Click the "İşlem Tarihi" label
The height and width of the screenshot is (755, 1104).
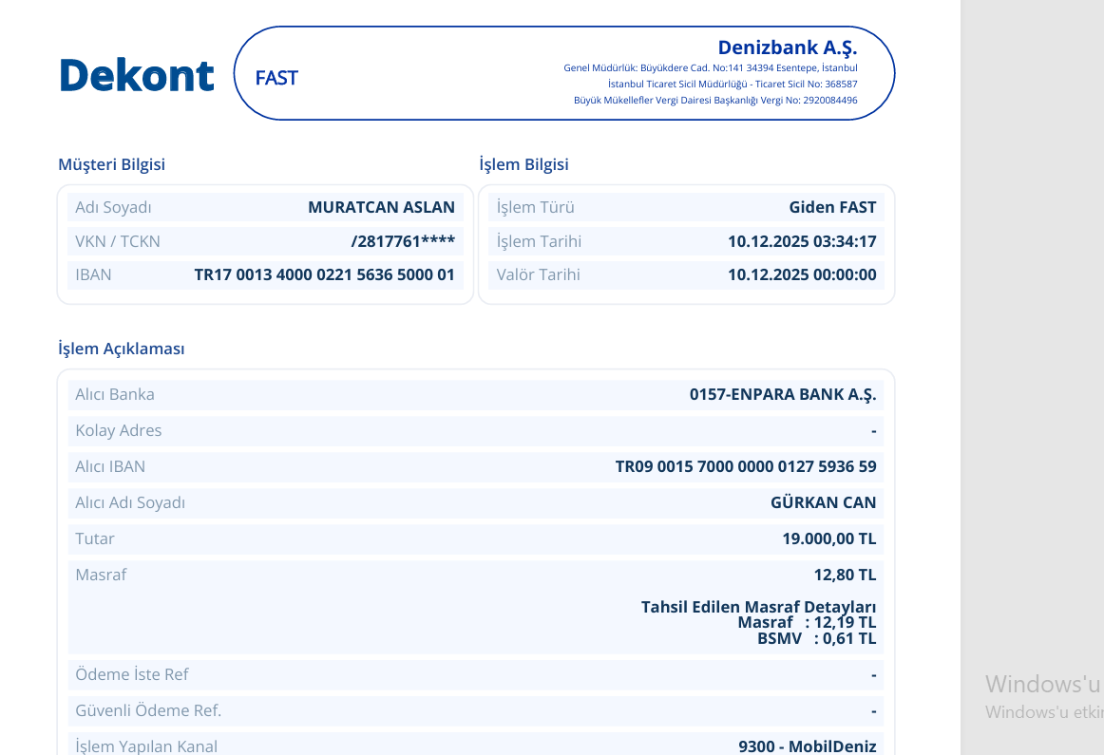tap(540, 241)
